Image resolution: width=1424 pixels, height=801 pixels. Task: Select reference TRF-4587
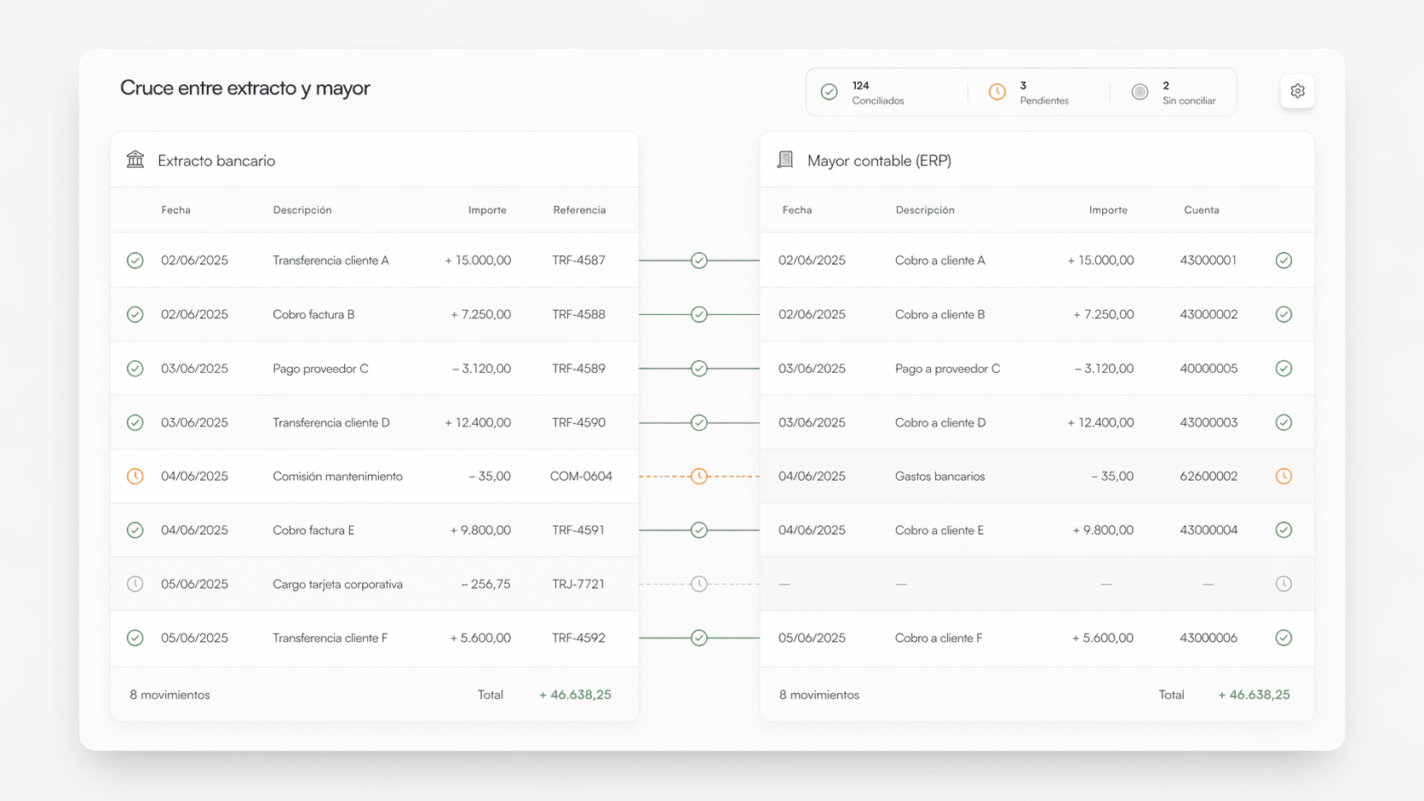[x=578, y=260]
